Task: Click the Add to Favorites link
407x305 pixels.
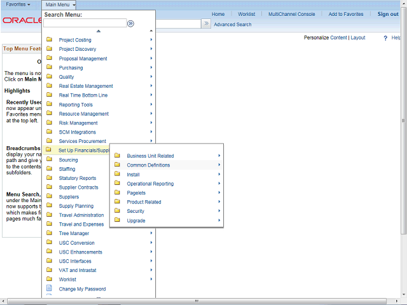Action: tap(346, 14)
